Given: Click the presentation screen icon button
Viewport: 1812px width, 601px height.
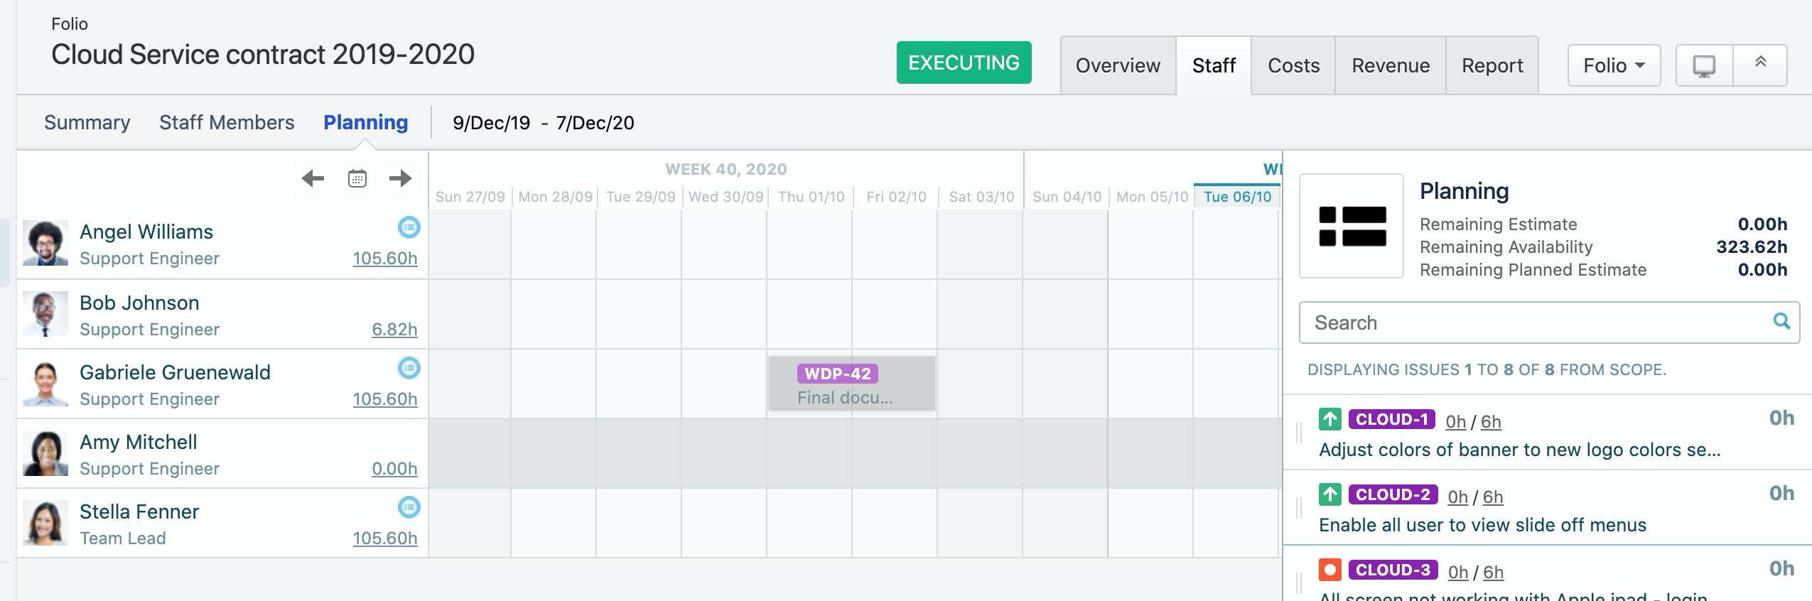Looking at the screenshot, I should pyautogui.click(x=1704, y=65).
